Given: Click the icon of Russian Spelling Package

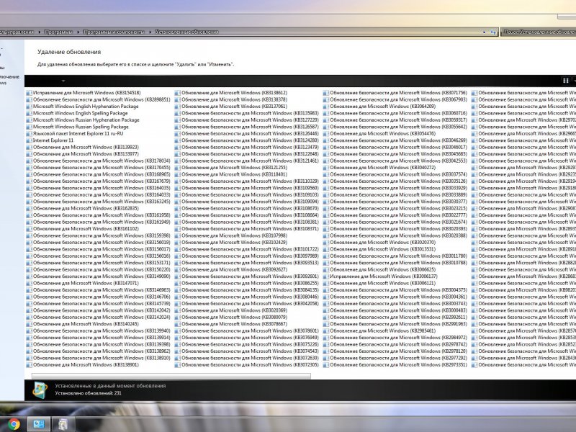Looking at the screenshot, I should point(29,127).
